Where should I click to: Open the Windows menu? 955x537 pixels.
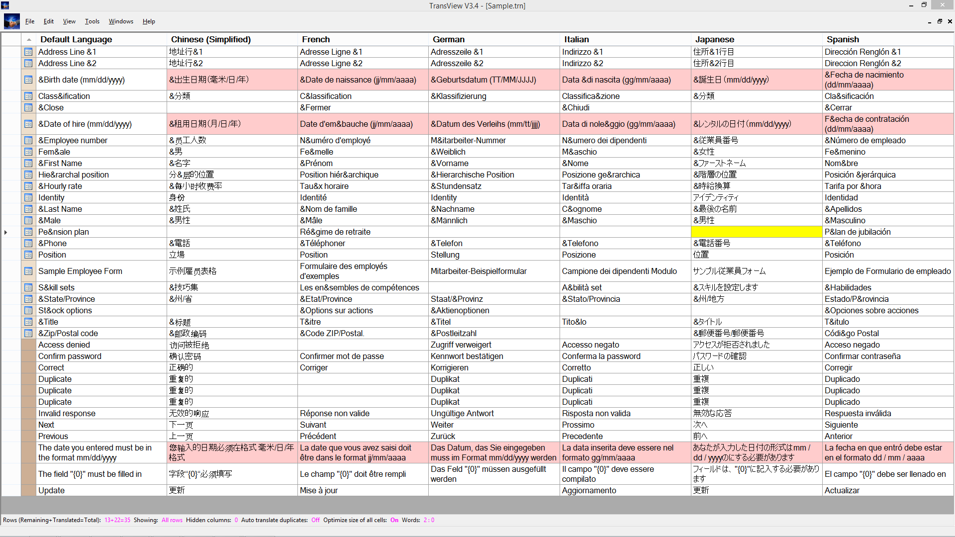(121, 21)
